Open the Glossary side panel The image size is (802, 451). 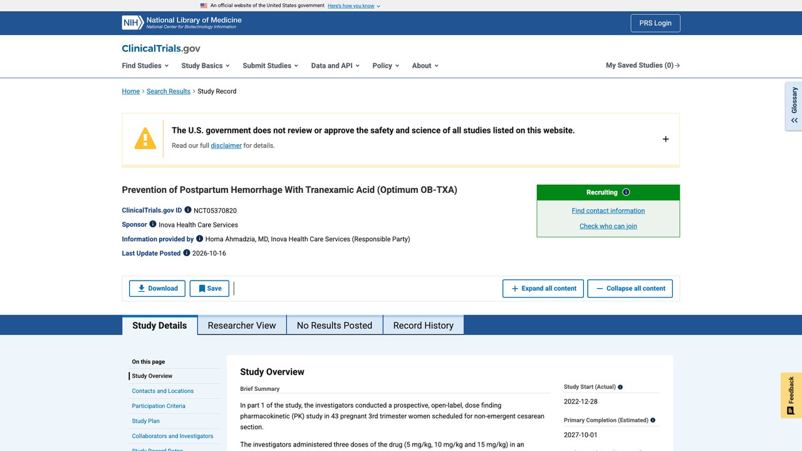pos(794,105)
